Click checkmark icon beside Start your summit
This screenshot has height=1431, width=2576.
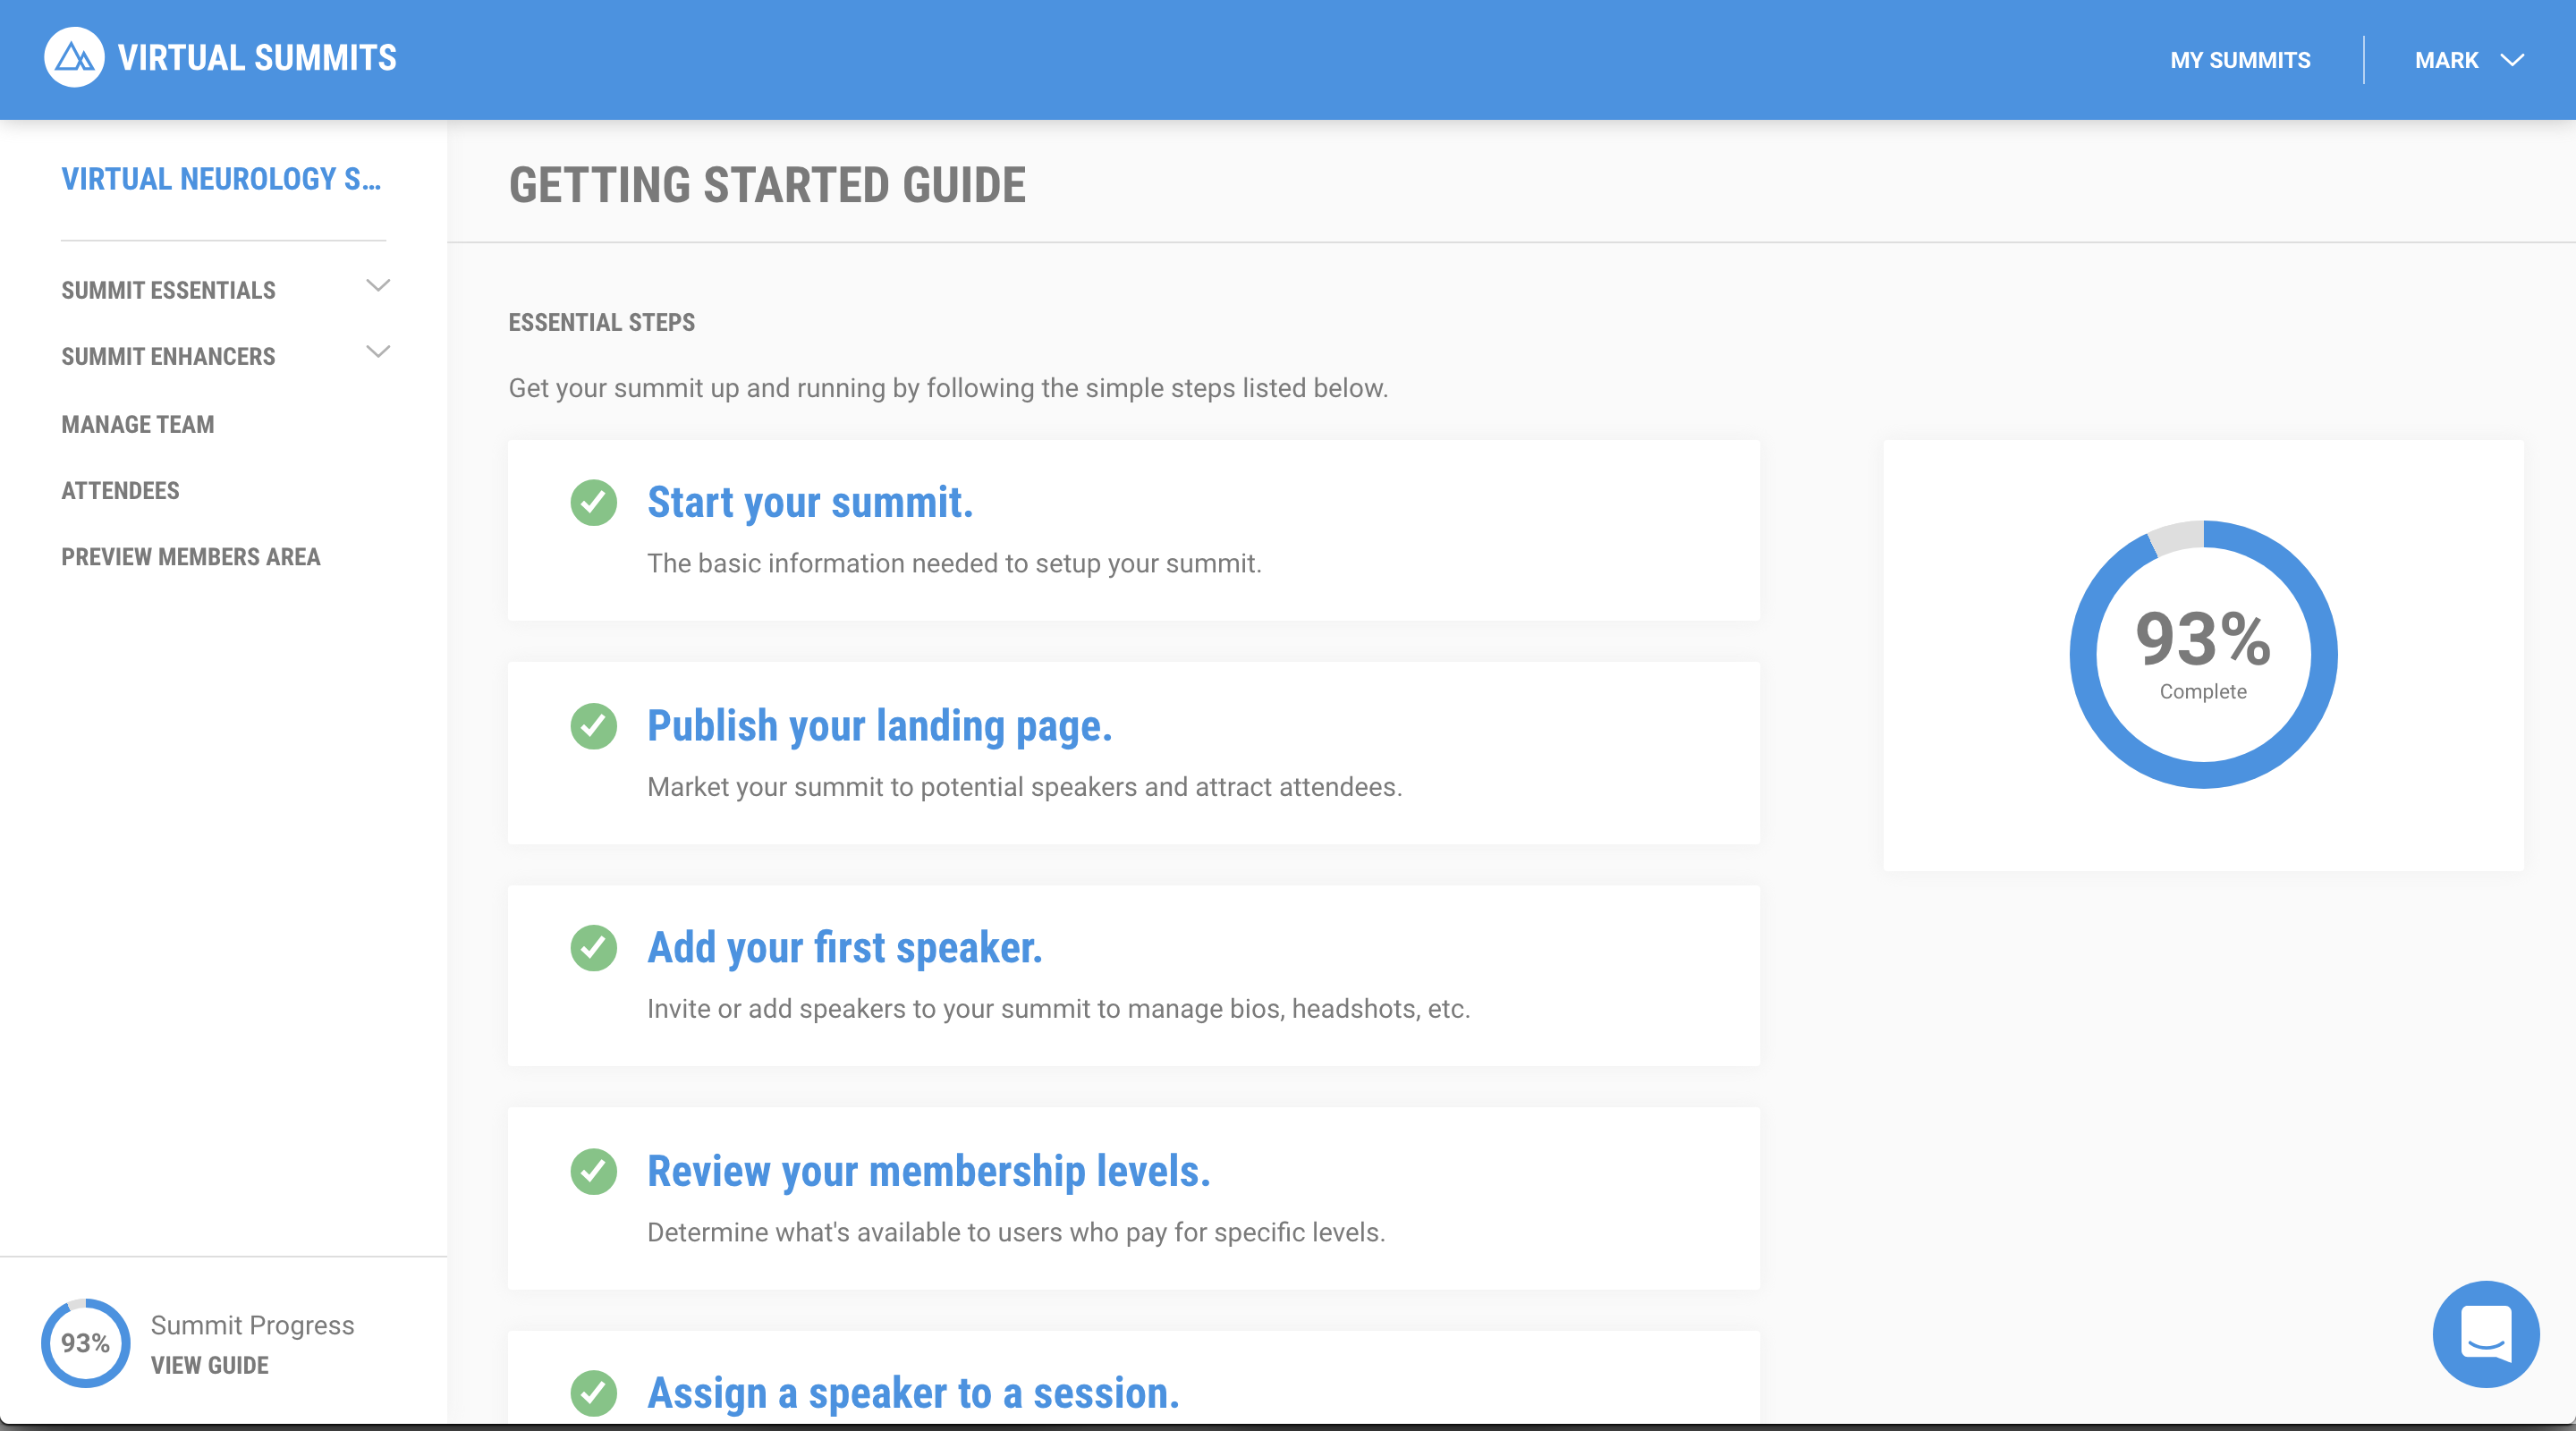pos(594,502)
